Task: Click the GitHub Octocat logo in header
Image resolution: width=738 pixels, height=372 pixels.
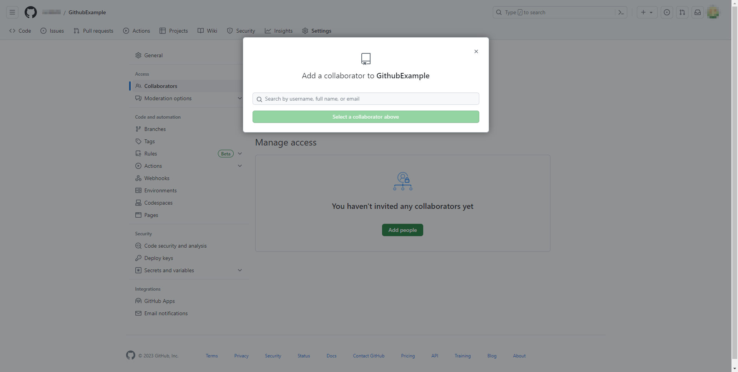Action: (x=31, y=12)
